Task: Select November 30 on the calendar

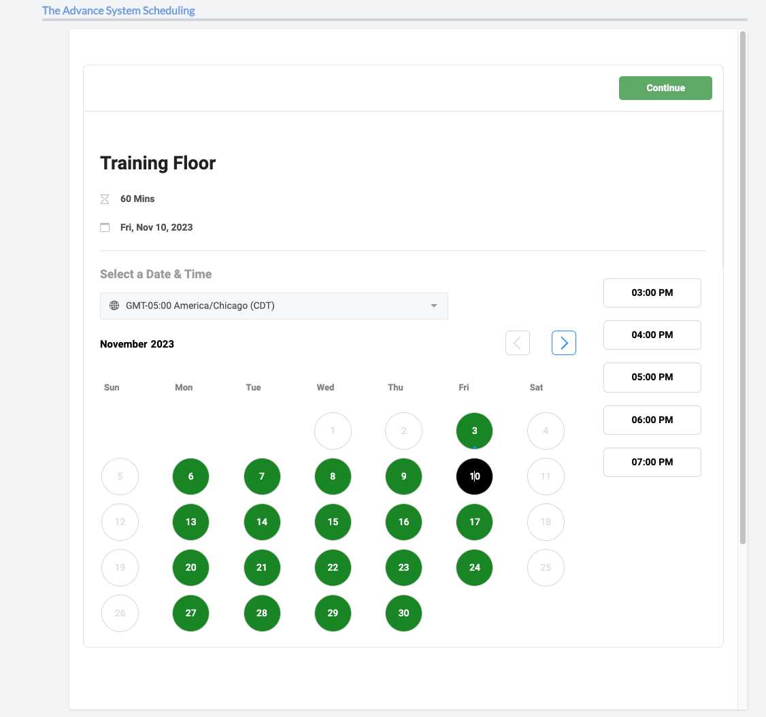Action: 403,613
